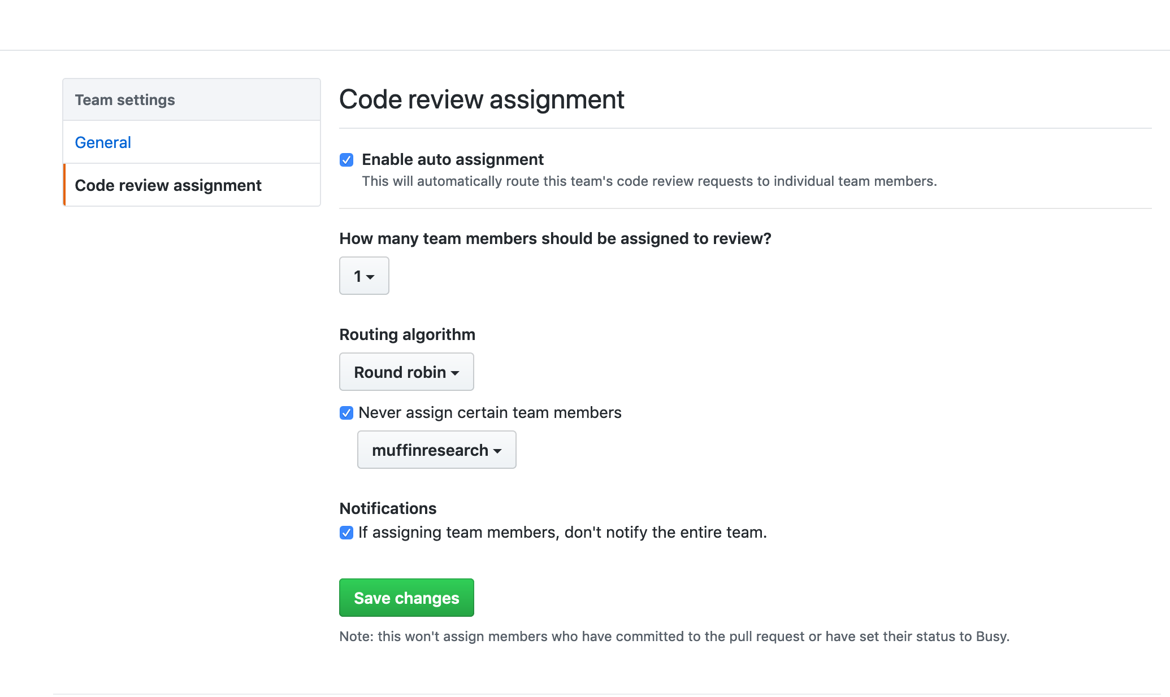1170x697 pixels.
Task: Click the Routing algorithm section heading
Action: (407, 334)
